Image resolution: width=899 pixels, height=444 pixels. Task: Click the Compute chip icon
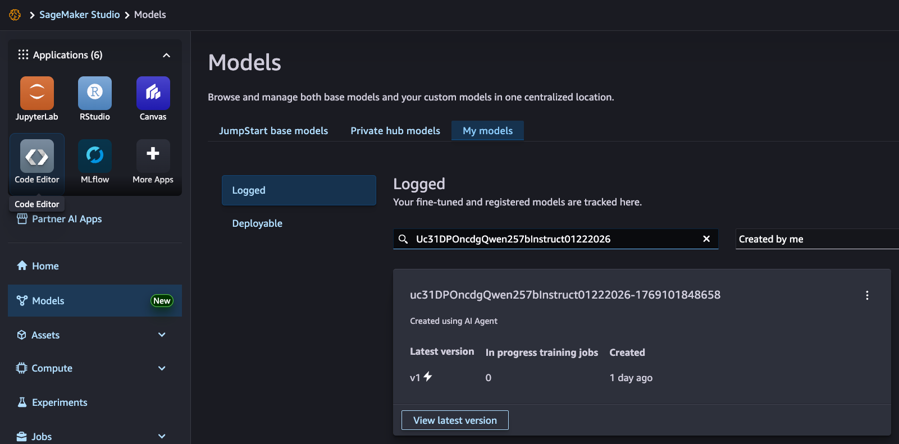(22, 368)
